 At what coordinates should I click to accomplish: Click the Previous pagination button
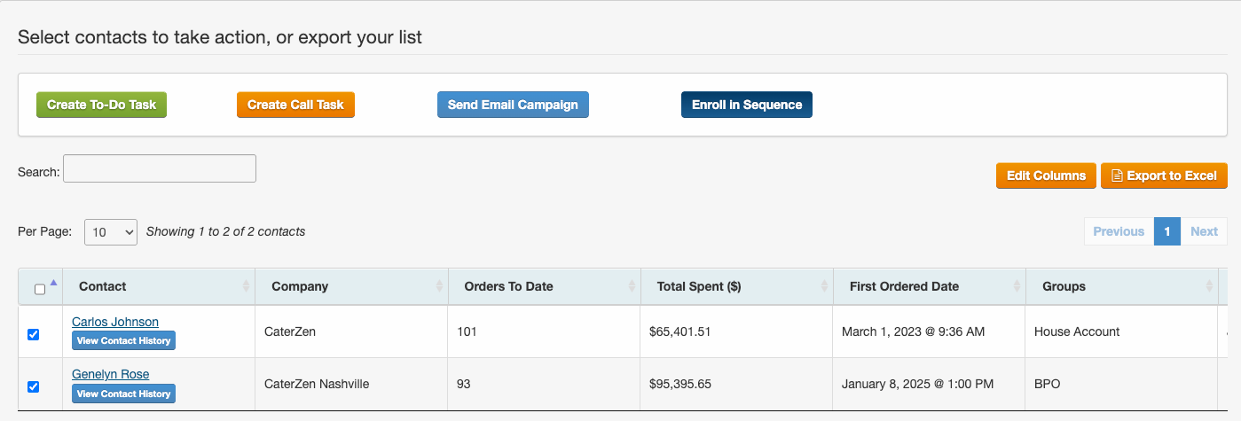1119,231
